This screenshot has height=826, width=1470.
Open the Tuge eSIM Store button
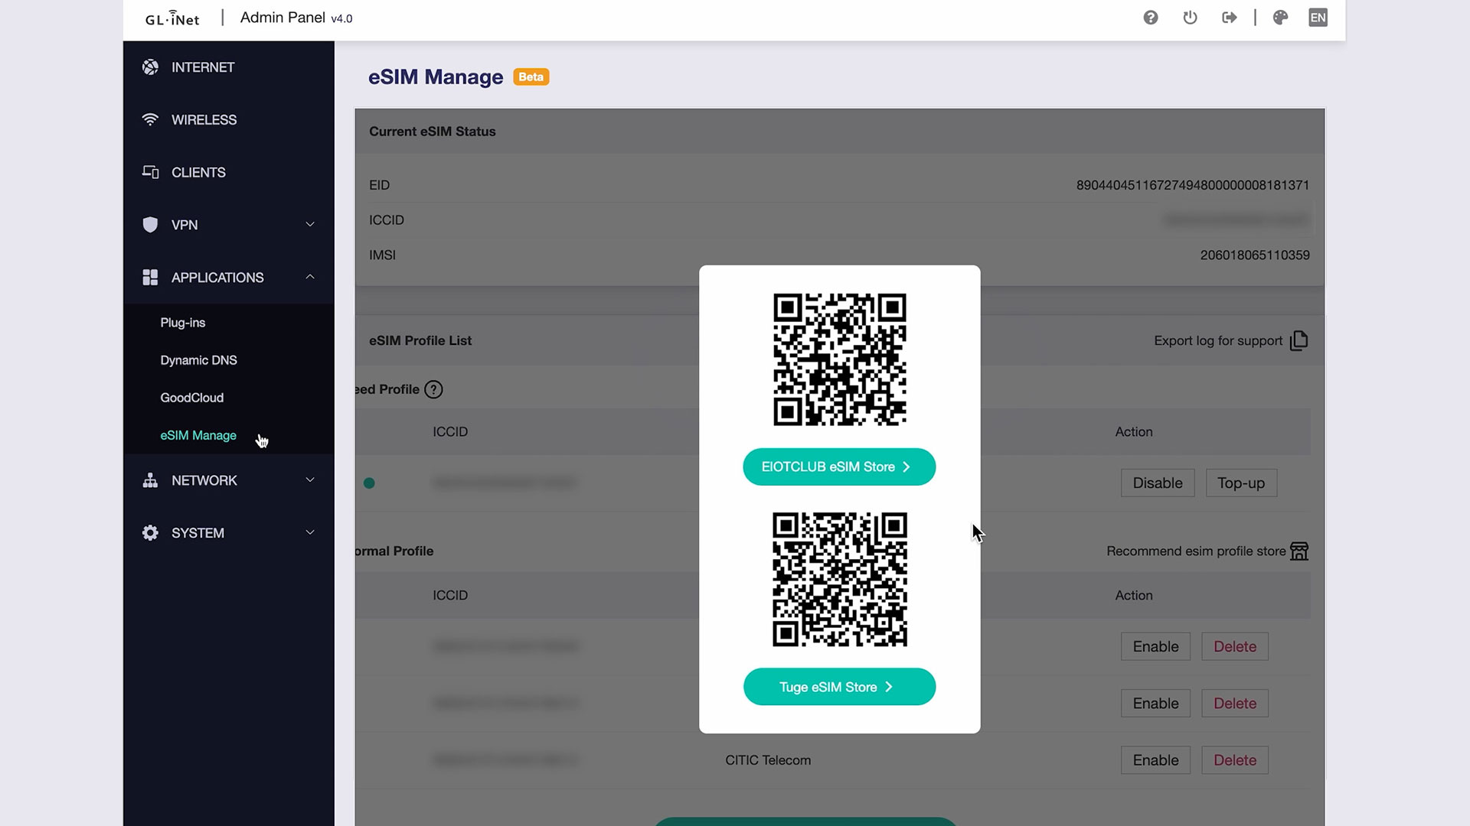click(839, 687)
